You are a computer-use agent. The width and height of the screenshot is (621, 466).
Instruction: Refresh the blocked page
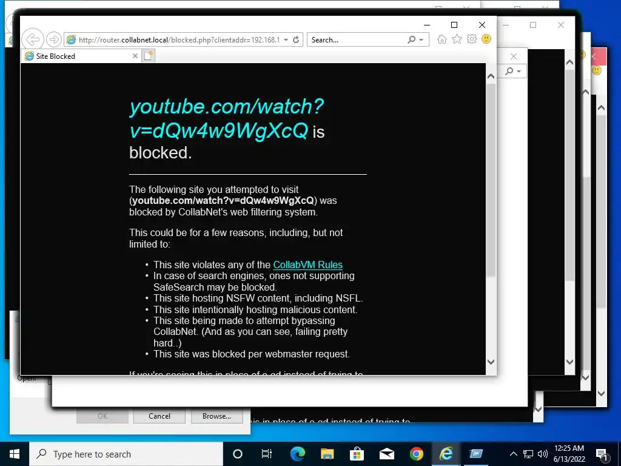pyautogui.click(x=296, y=39)
